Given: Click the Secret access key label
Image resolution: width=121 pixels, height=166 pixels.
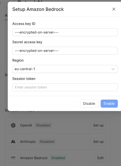Looking at the screenshot, I should (x=27, y=42).
